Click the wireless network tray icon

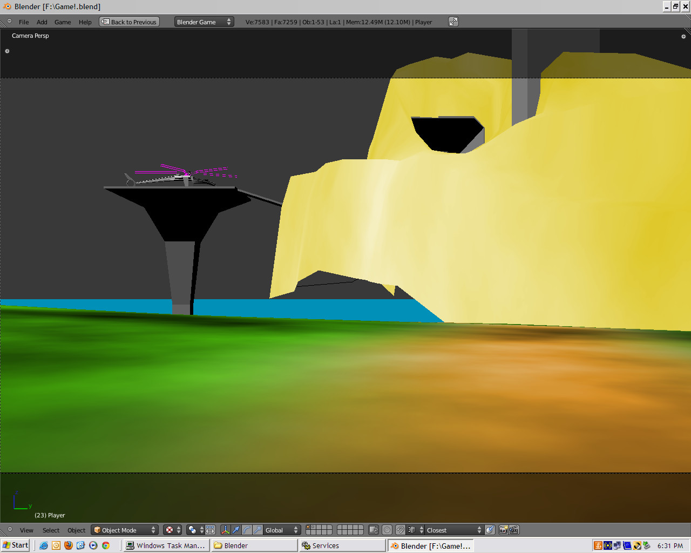tap(608, 545)
